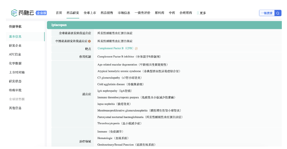Go to 全球上市 menu item

tap(89, 13)
